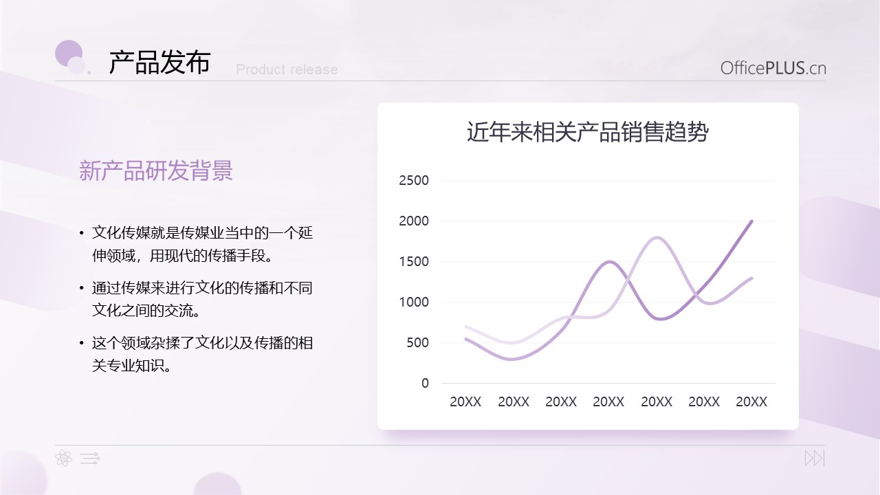880x495 pixels.
Task: Click the 1500 axis label
Action: tap(414, 262)
